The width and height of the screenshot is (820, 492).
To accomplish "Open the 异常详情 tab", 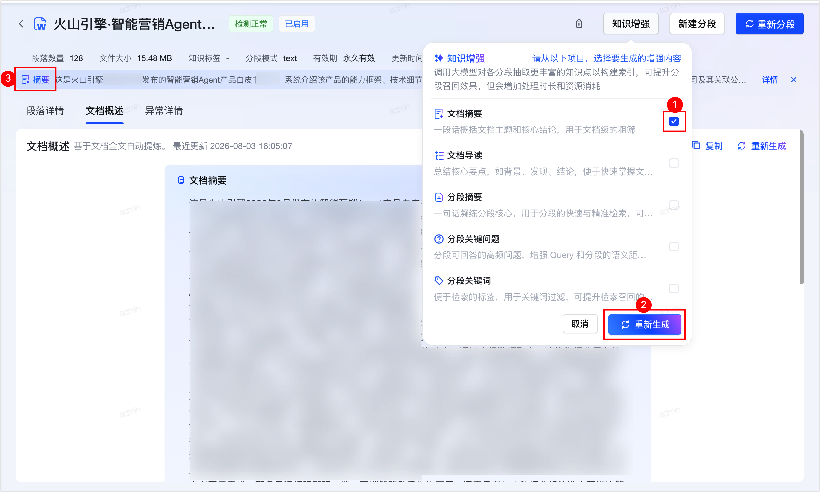I will [164, 111].
